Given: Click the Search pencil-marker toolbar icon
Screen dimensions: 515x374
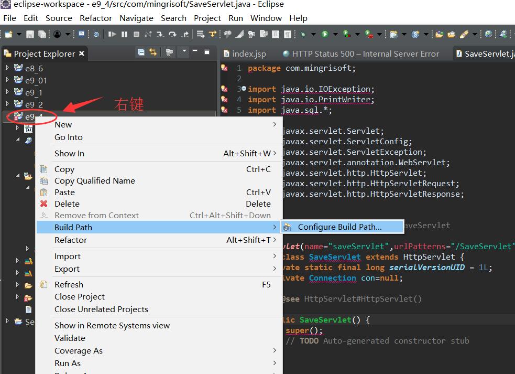Looking at the screenshot, I should tap(464, 34).
